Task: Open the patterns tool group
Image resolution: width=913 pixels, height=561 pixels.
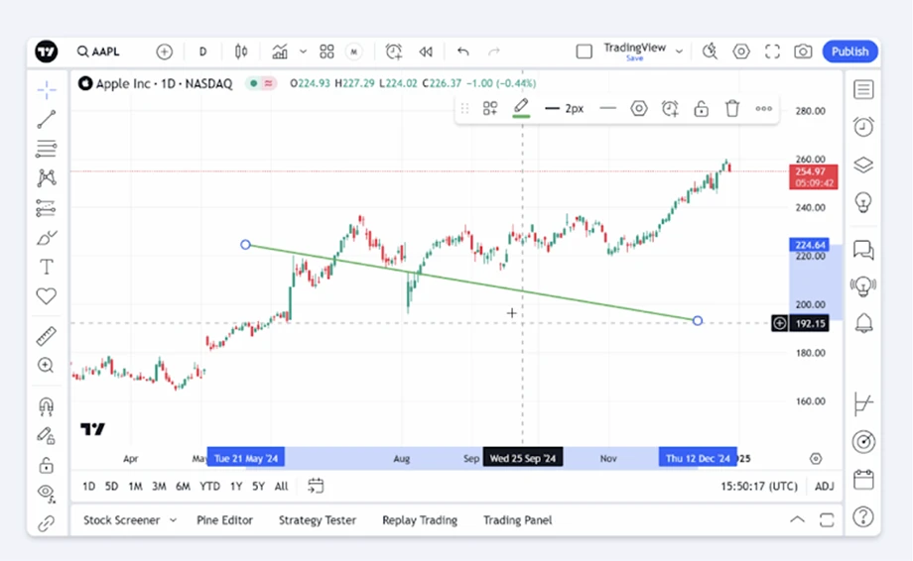Action: tap(47, 177)
